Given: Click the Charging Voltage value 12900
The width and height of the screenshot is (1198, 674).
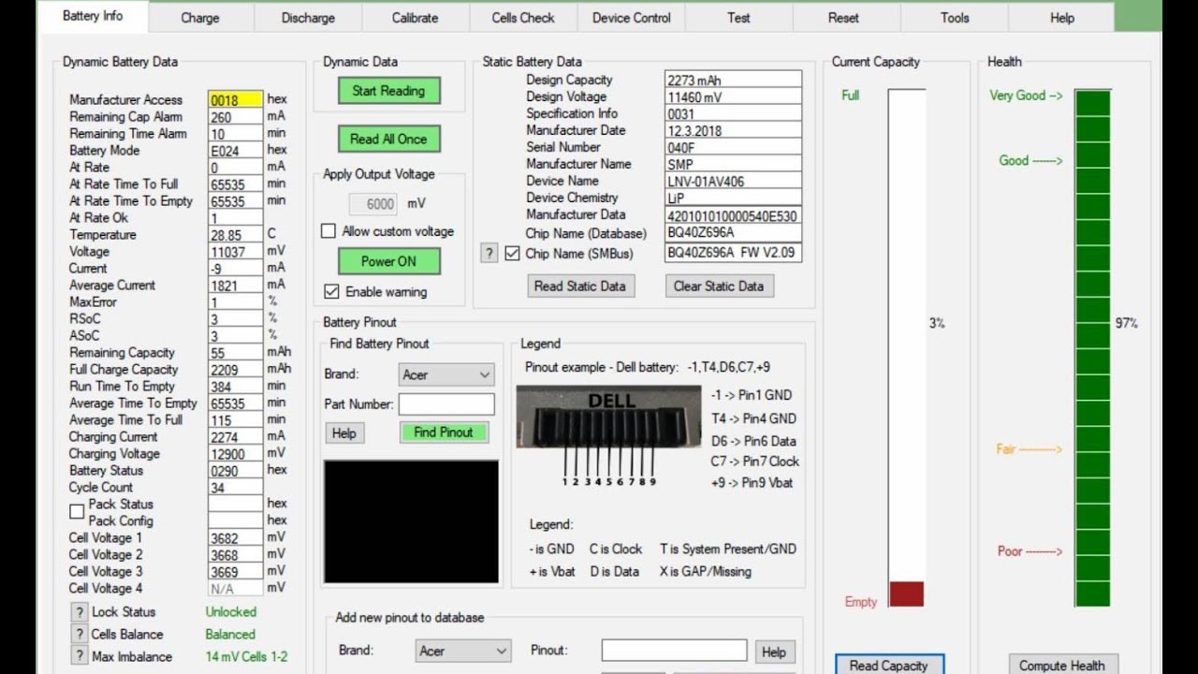Looking at the screenshot, I should point(235,454).
